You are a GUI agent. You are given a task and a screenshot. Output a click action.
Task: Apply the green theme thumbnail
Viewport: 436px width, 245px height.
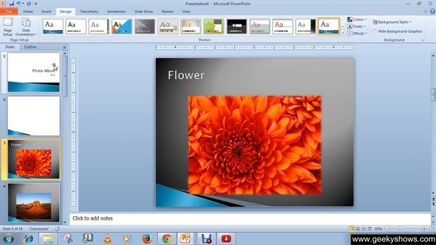213,27
